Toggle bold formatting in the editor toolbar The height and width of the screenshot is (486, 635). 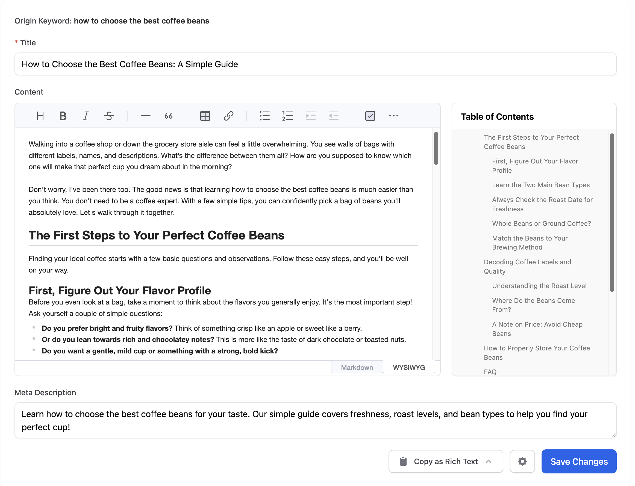[63, 116]
